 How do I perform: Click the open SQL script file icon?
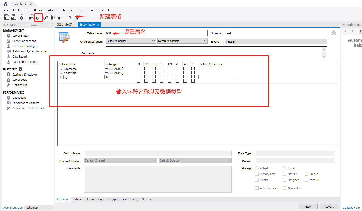14,17
